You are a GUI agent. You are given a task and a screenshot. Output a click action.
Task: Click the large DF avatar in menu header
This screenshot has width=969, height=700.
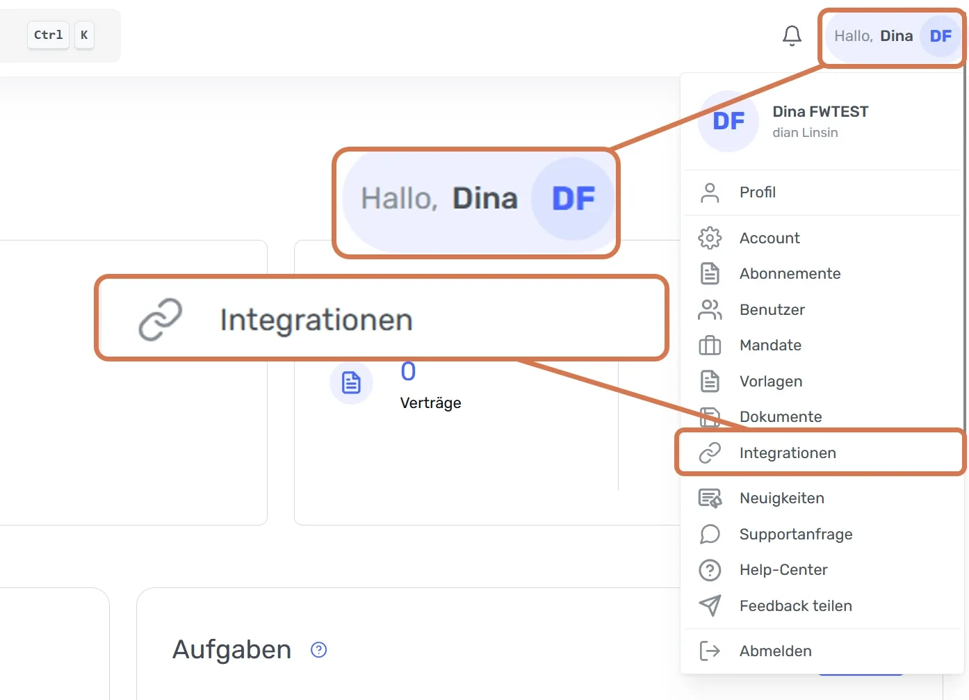coord(728,121)
